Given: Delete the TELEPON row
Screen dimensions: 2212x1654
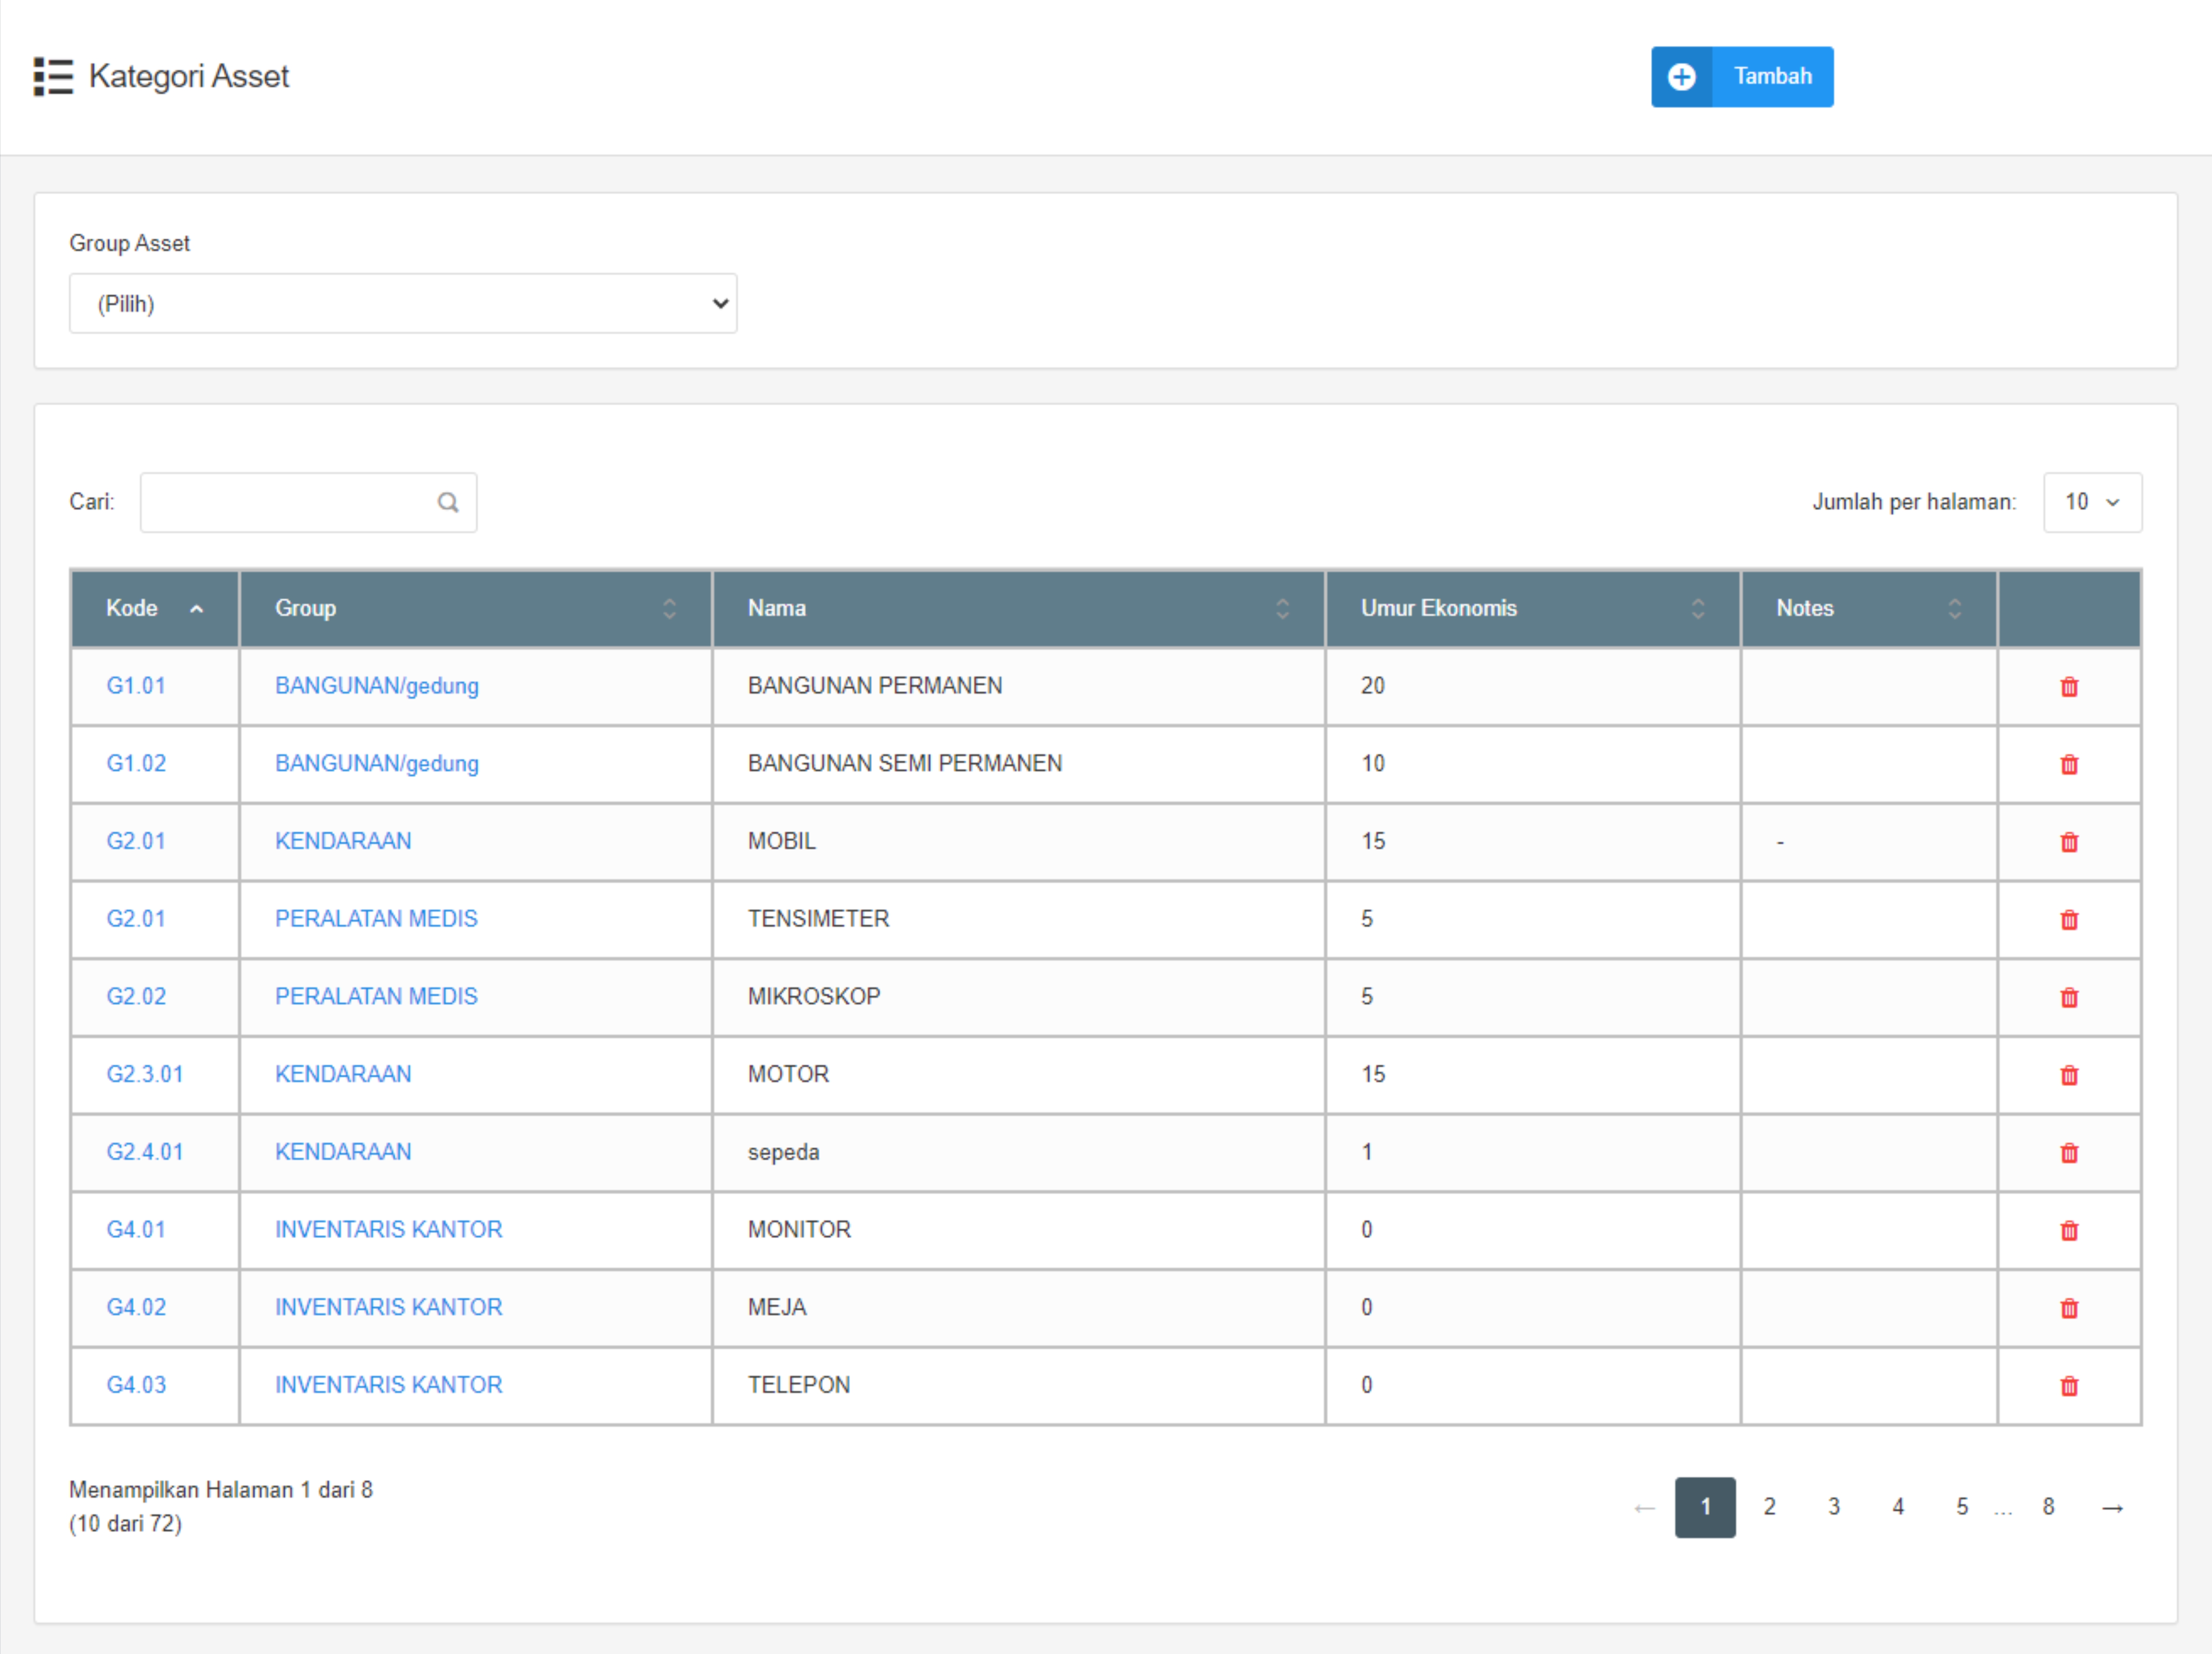Looking at the screenshot, I should pyautogui.click(x=2069, y=1386).
